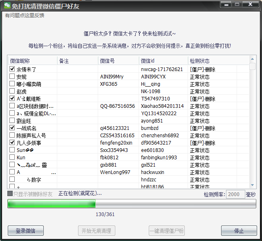The image size is (262, 241).
Task: Enable 只显示被删除好友 filter checkbox
Action: coord(10,194)
